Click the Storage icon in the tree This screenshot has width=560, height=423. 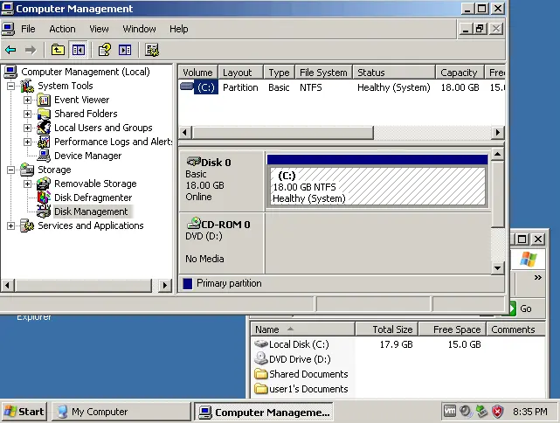(27, 170)
